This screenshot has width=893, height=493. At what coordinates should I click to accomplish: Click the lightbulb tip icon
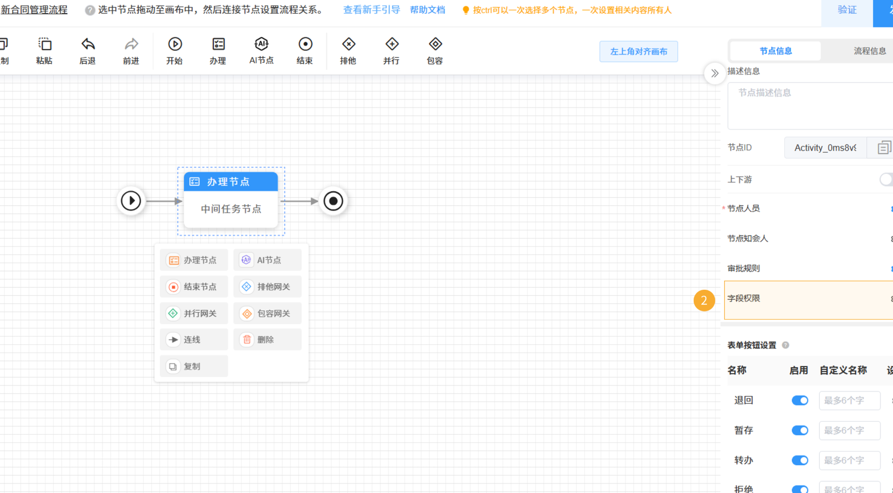(466, 11)
